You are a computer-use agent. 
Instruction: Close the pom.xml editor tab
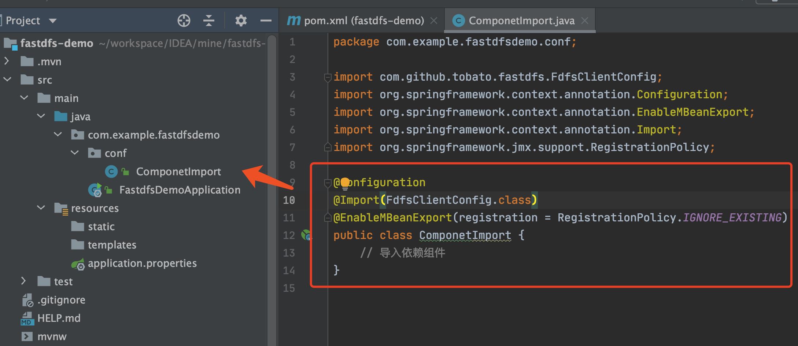(x=434, y=21)
